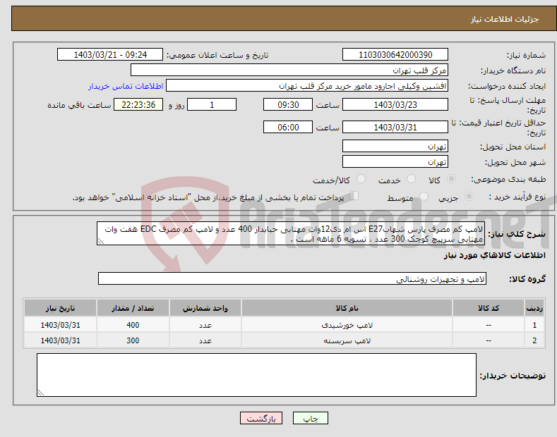Click the گروه کالا field لامپ و تجهیزات روشنائی
Screen dimensions: 557x437
[x=292, y=279]
